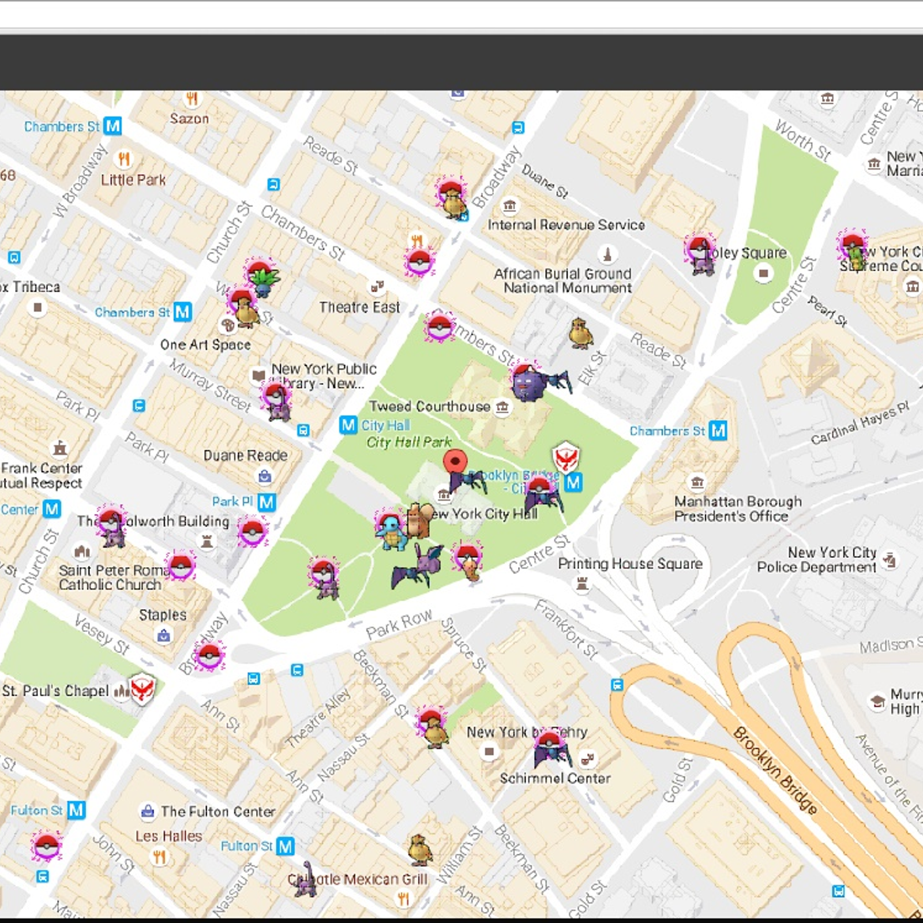Click the 'The Fulton Center' label
This screenshot has width=923, height=923.
point(218,812)
